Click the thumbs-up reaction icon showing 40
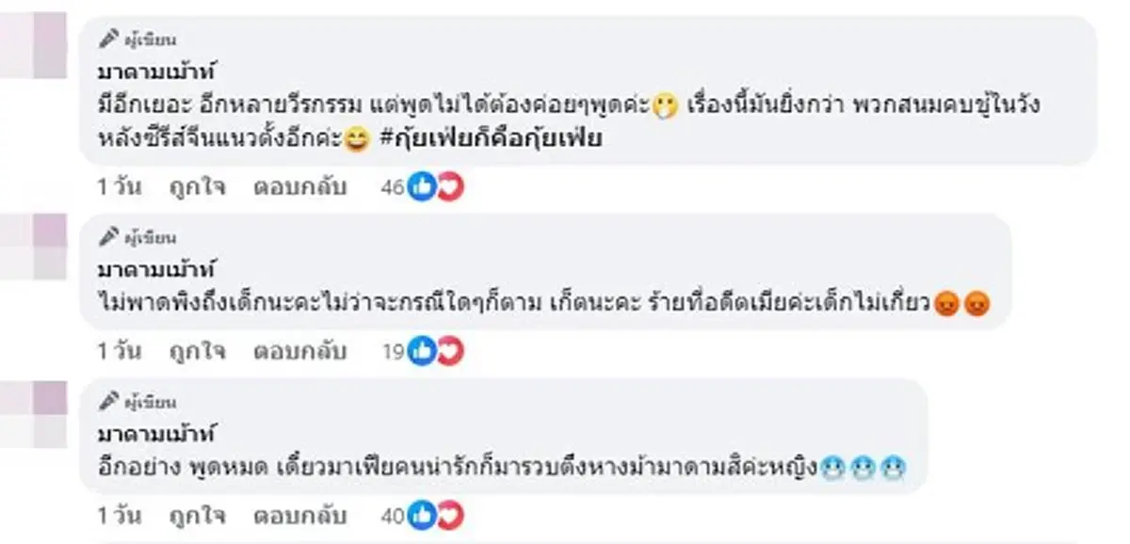This screenshot has width=1130, height=544. point(421,516)
